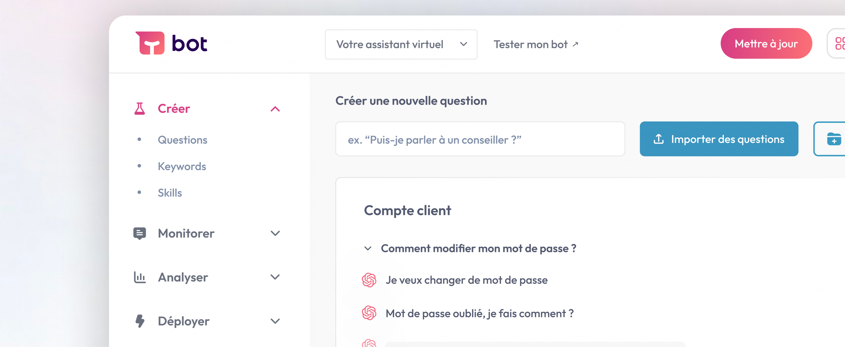Select Keywords in the sidebar

click(182, 166)
